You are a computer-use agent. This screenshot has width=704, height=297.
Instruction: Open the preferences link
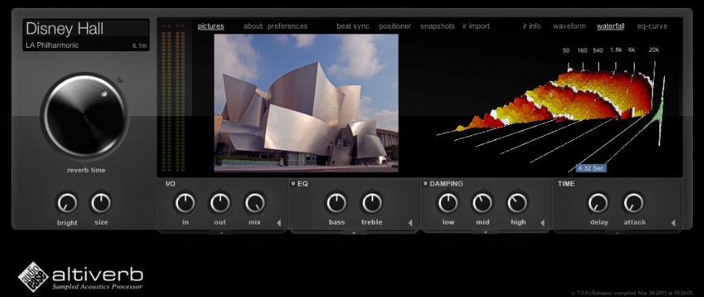287,26
